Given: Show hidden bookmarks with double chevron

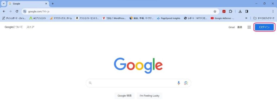Looking at the screenshot, I should 246,18.
